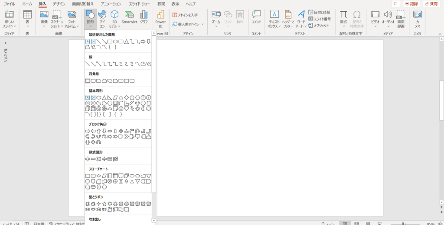Choose the left-right double arrow block arrow
Screen dimensions: 444x225
click(110, 131)
